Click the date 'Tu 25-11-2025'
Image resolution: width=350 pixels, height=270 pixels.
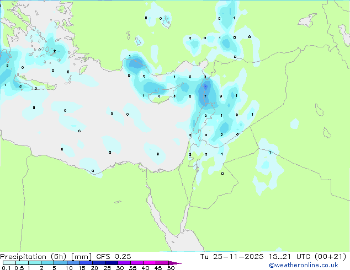(x=232, y=257)
